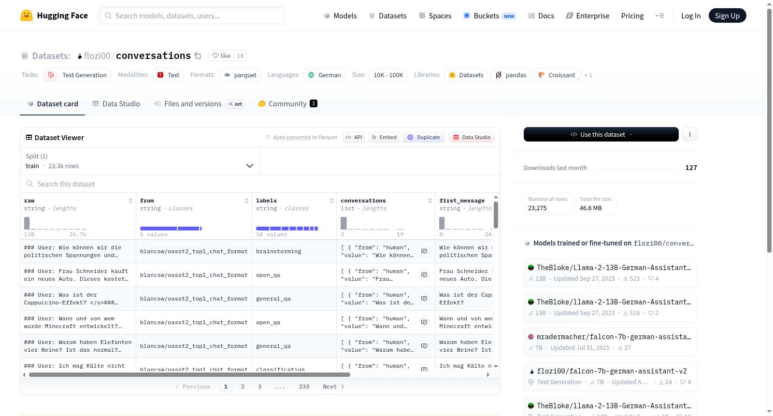The height and width of the screenshot is (416, 773).
Task: Open the API button in Dataset Viewer
Action: [354, 137]
